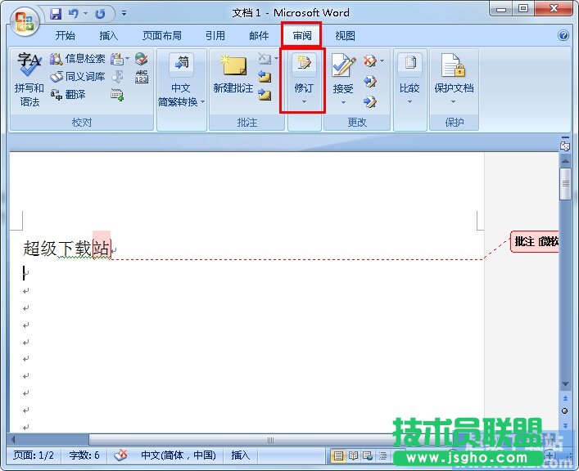Image resolution: width=579 pixels, height=471 pixels.
Task: Expand the 比较 compare dropdown
Action: [409, 102]
